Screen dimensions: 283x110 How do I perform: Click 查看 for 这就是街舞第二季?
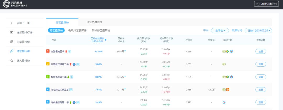tap(261, 102)
